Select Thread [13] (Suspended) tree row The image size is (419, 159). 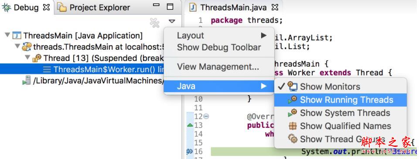[x=98, y=58]
